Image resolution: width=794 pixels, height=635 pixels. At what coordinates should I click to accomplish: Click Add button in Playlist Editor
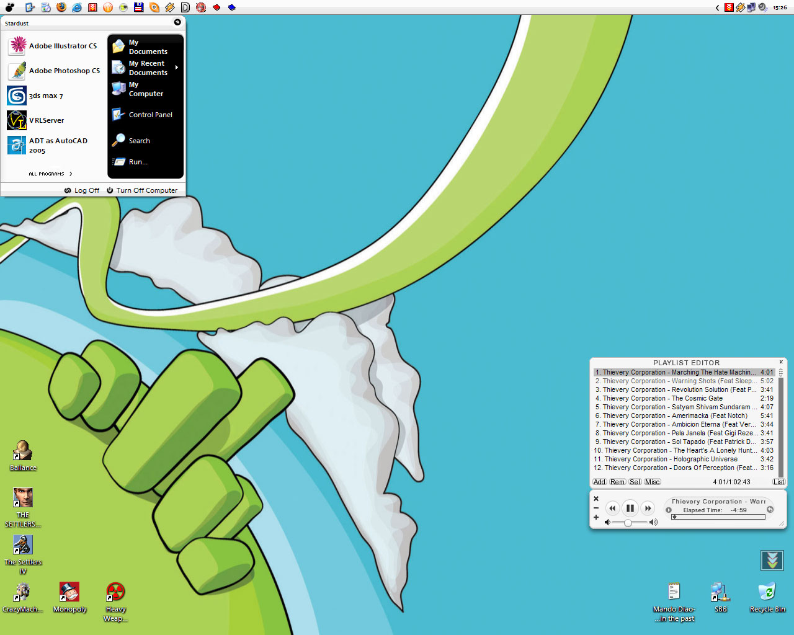599,482
